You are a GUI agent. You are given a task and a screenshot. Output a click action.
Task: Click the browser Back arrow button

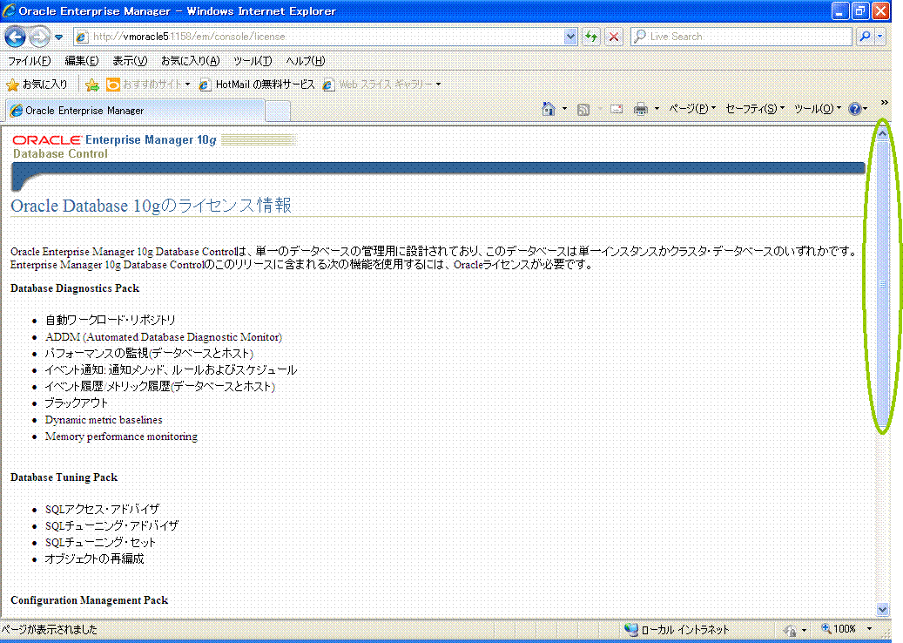coord(16,37)
